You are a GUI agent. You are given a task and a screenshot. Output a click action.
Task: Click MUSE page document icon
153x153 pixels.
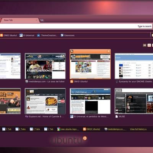[117, 116]
